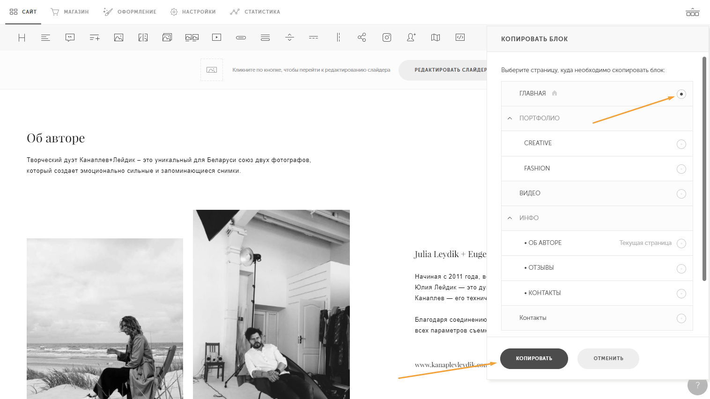Viewport: 710px width, 399px height.
Task: Click the home icon beside ГЛАВНАЯ
Action: pyautogui.click(x=555, y=93)
